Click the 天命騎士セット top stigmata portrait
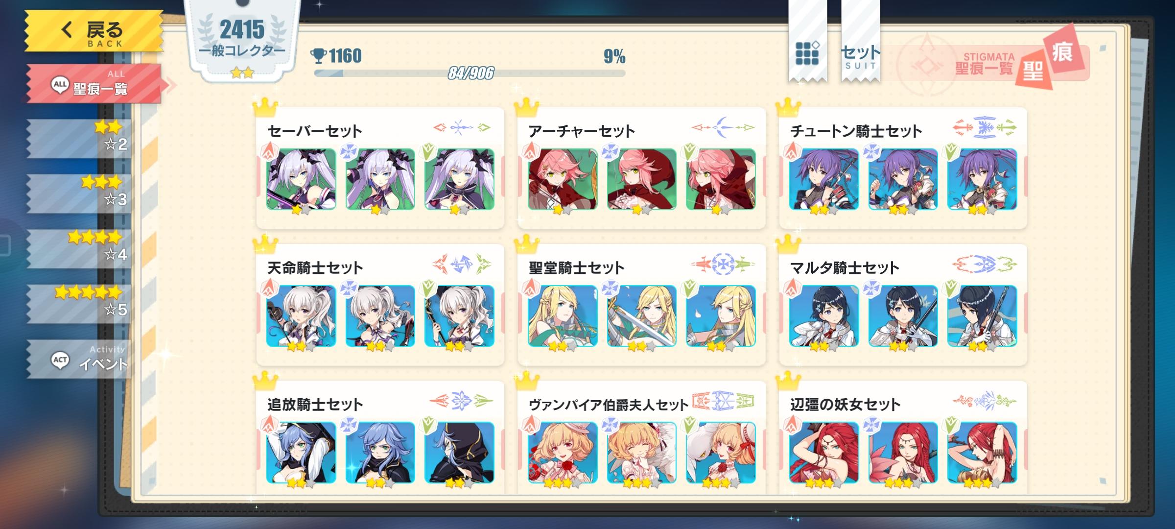Image resolution: width=1175 pixels, height=529 pixels. point(301,316)
